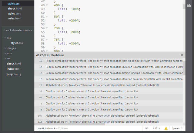Fold the code block at line 48
Viewport: 194px width, 133px height.
[x=47, y=5]
